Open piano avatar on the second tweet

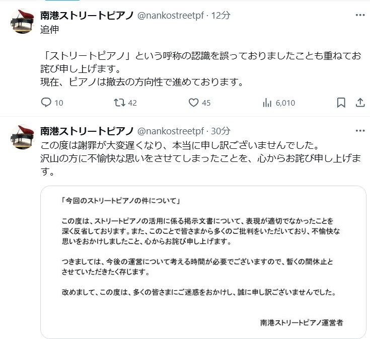22,136
